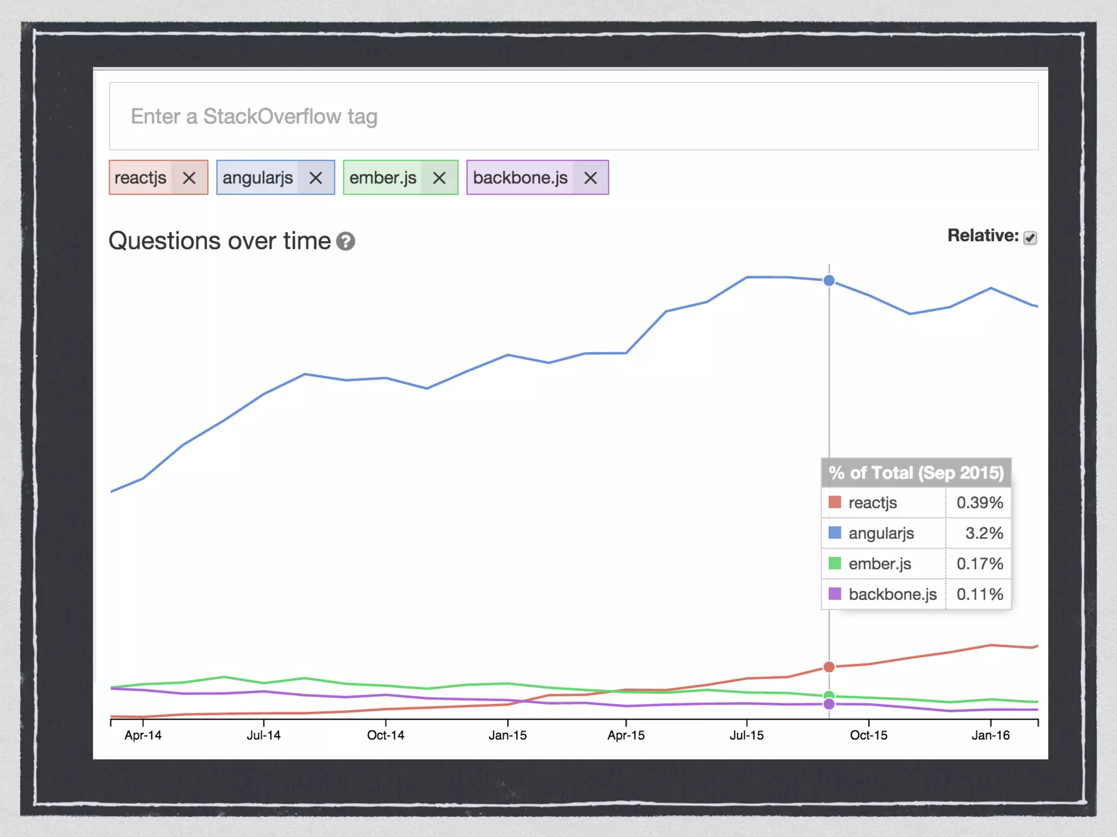Image resolution: width=1117 pixels, height=837 pixels.
Task: Click the blue angularjs data point marker
Action: [x=829, y=281]
